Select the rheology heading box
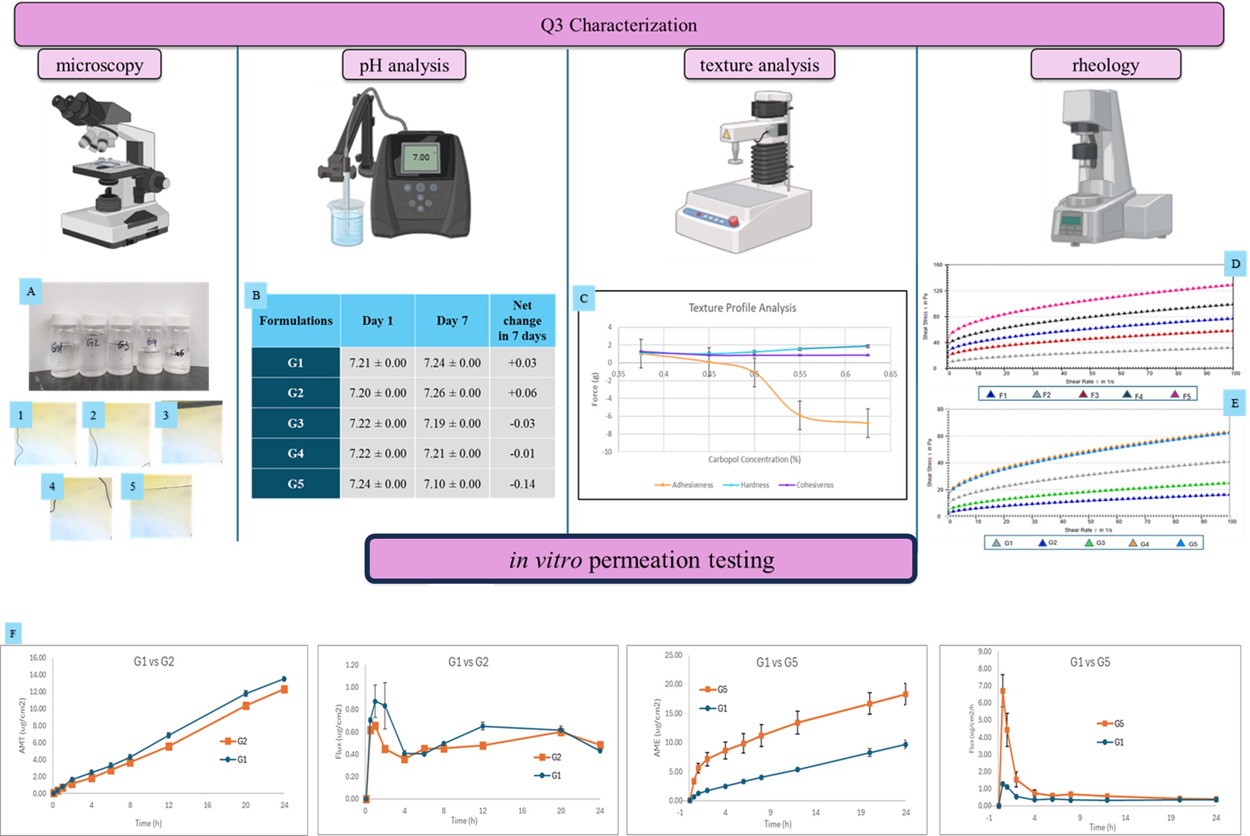1250x836 pixels. click(1105, 65)
